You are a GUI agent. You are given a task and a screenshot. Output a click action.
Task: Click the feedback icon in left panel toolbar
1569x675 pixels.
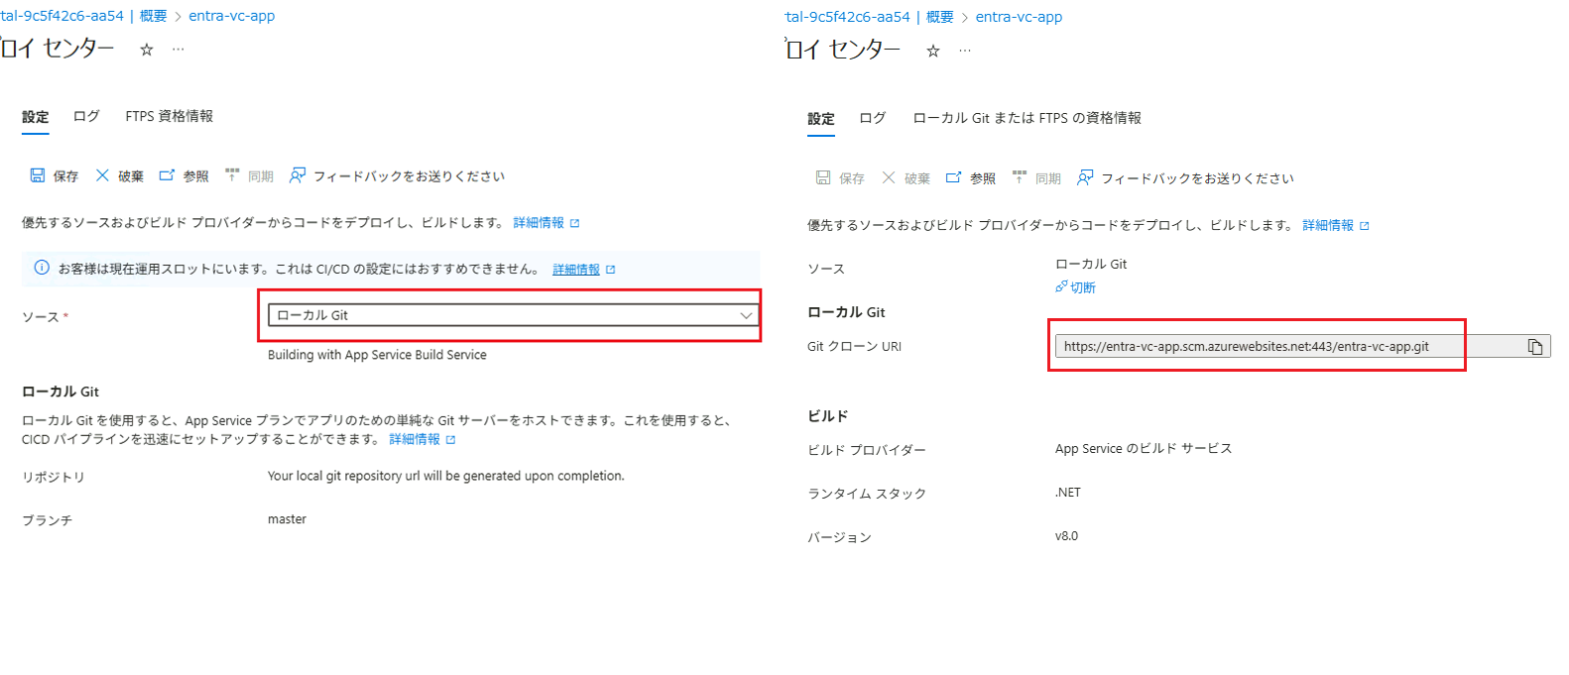297,175
